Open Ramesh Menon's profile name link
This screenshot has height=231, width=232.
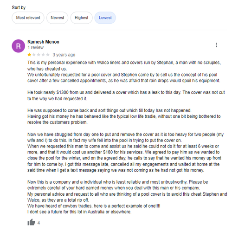(x=43, y=42)
